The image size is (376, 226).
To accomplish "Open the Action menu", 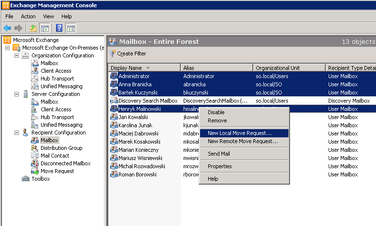I will tap(28, 16).
